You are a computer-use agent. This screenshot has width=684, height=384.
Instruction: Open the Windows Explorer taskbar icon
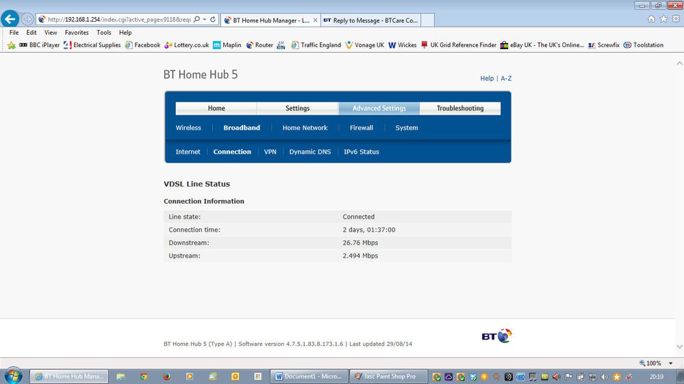[121, 376]
